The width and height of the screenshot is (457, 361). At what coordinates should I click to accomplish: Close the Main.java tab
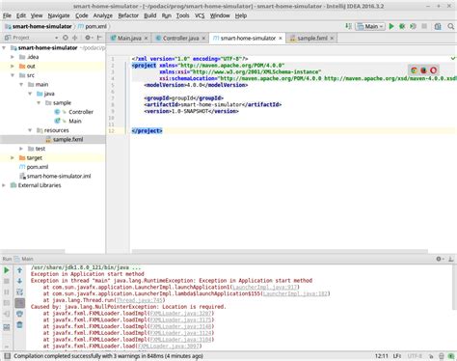[146, 38]
